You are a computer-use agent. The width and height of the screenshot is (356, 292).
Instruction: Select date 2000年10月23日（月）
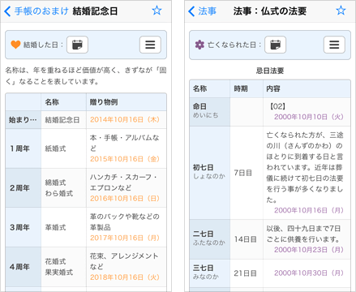point(309,250)
